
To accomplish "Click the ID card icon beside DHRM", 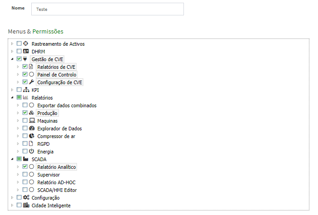I will [x=25, y=52].
